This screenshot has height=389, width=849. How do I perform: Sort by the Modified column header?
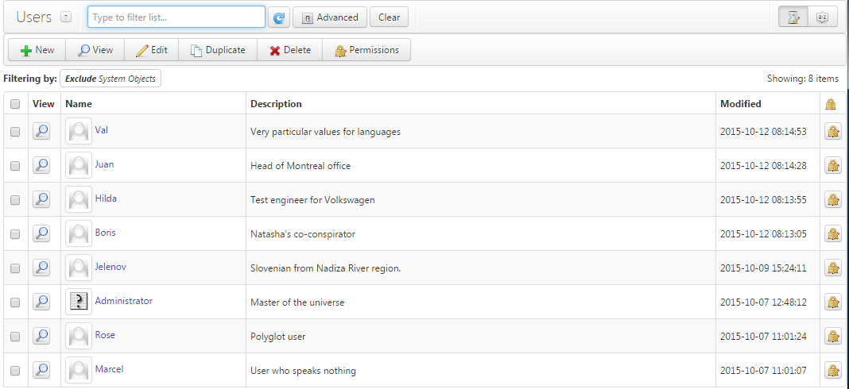[x=741, y=104]
